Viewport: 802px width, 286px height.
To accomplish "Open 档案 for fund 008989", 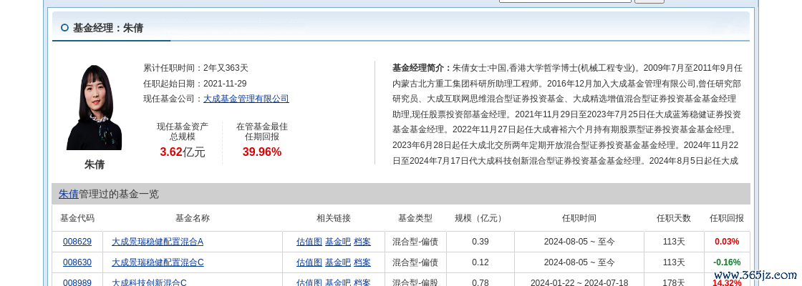I will pos(362,282).
